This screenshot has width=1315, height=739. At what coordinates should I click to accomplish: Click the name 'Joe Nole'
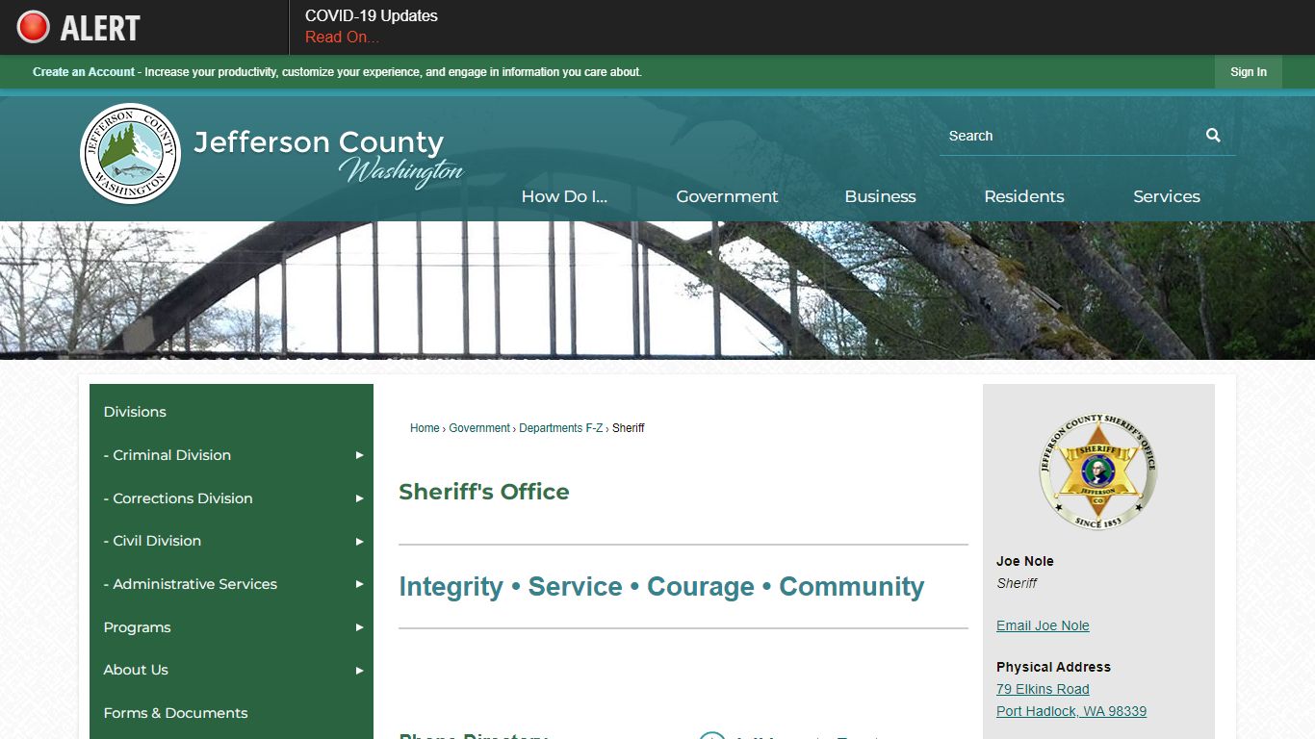tap(1025, 561)
